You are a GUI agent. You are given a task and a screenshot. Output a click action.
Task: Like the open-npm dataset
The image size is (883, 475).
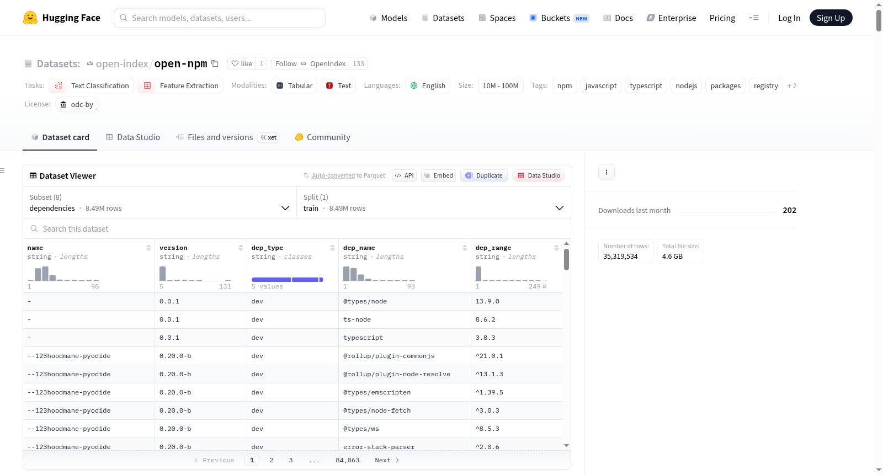242,63
